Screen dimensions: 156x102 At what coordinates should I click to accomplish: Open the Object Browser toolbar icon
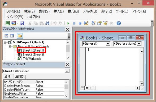(105, 23)
